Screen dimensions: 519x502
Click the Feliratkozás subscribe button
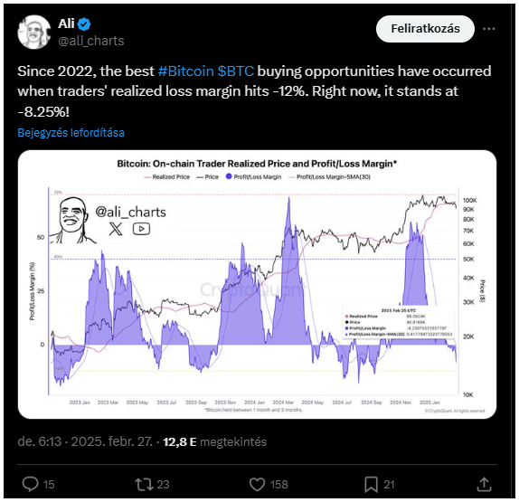(425, 29)
